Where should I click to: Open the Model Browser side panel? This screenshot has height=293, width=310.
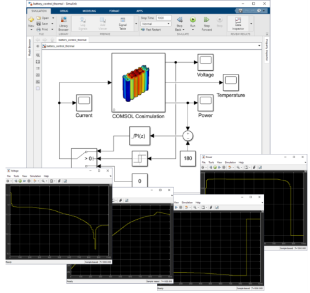30,47
